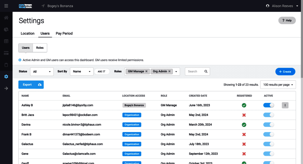Open the Status filter dropdown
The height and width of the screenshot is (164, 303).
tap(42, 72)
